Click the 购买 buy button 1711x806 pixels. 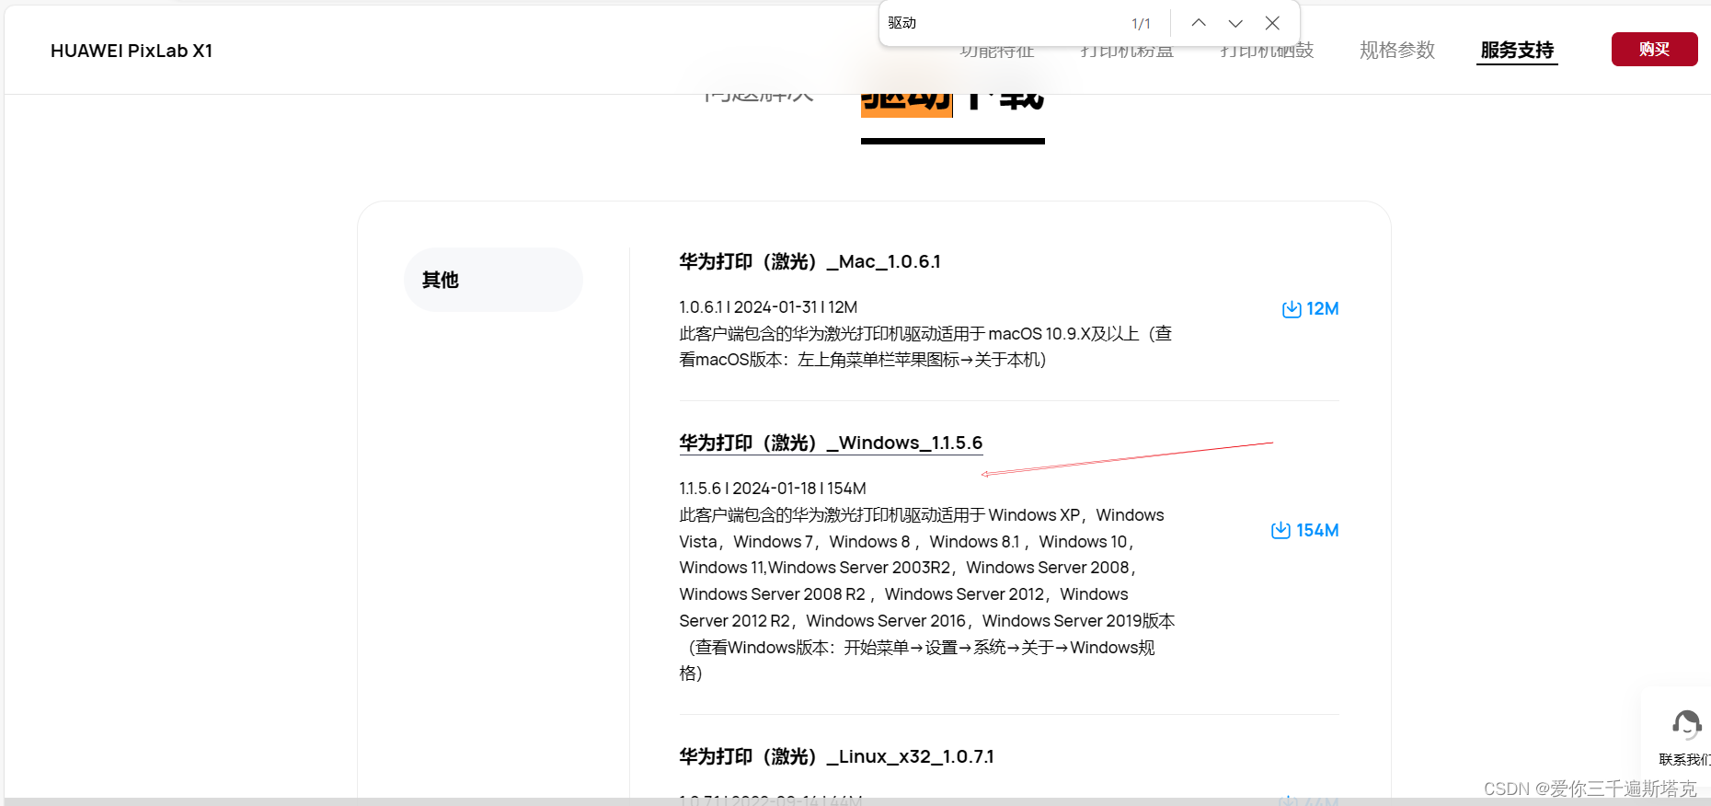click(1654, 50)
